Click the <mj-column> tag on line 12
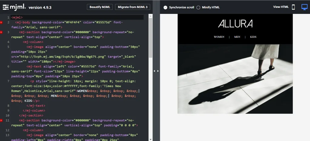The width and height of the screenshot is (310, 141). [33, 130]
